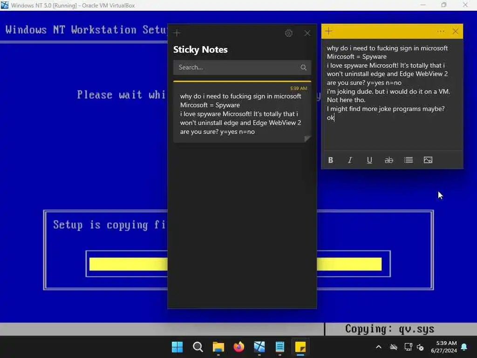Add an image to the note
Image resolution: width=477 pixels, height=358 pixels.
pos(428,160)
